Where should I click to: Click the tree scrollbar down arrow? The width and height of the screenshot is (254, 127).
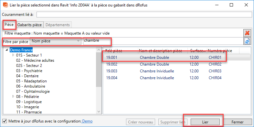click(99, 111)
